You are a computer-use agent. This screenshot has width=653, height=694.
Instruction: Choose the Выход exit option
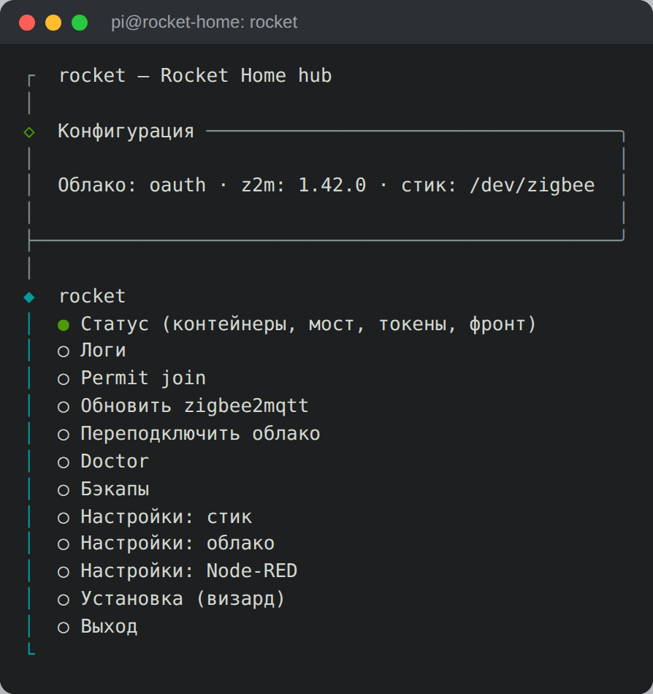pyautogui.click(x=97, y=627)
